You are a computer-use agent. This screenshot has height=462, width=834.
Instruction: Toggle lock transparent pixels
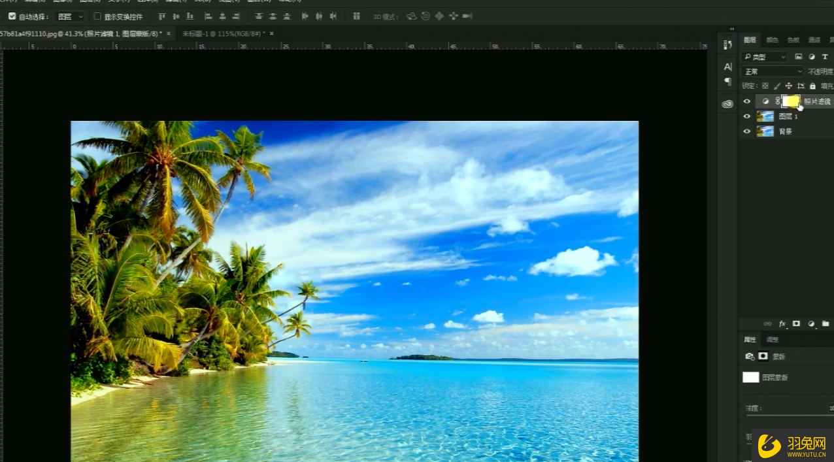tap(765, 86)
